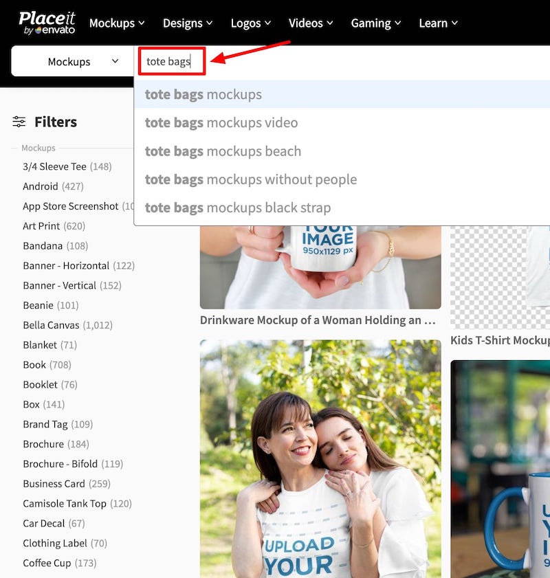Image resolution: width=550 pixels, height=578 pixels.
Task: Open the Drinkware Mockup of a Woman title
Action: point(318,320)
